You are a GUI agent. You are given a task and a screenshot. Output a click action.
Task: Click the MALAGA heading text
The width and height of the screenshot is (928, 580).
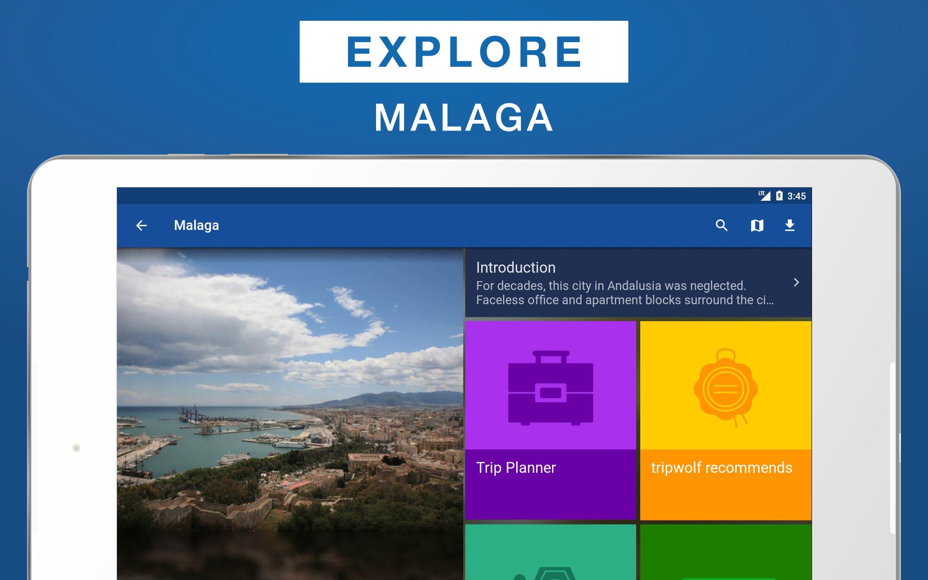click(x=464, y=117)
